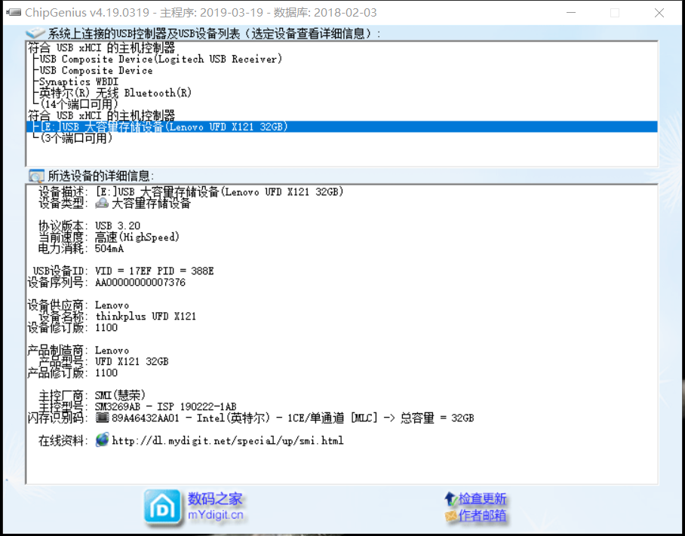Select the first 符合 USB xHCI 的主机控制器 entry
This screenshot has height=536, width=685.
click(x=101, y=47)
